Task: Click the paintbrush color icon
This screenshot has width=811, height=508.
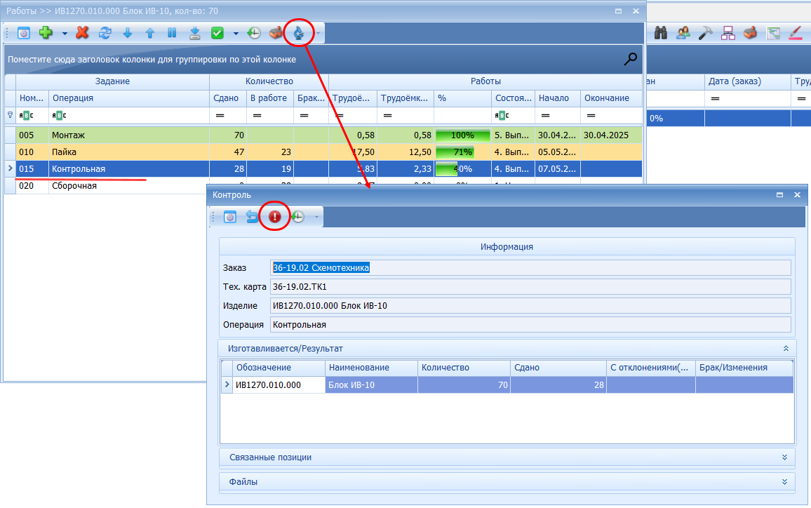Action: coord(796,33)
